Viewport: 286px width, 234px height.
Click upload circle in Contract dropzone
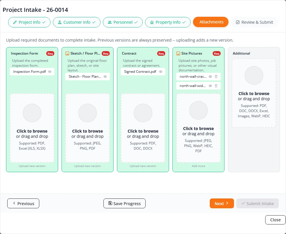point(143,113)
